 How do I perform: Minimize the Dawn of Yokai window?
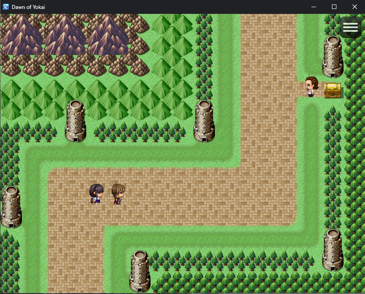pos(313,7)
